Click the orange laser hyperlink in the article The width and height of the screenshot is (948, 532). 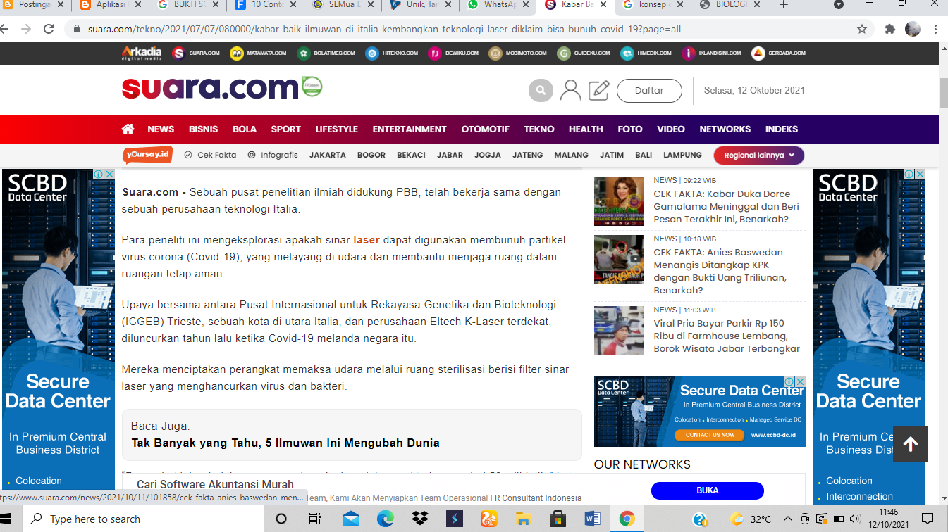click(x=367, y=240)
